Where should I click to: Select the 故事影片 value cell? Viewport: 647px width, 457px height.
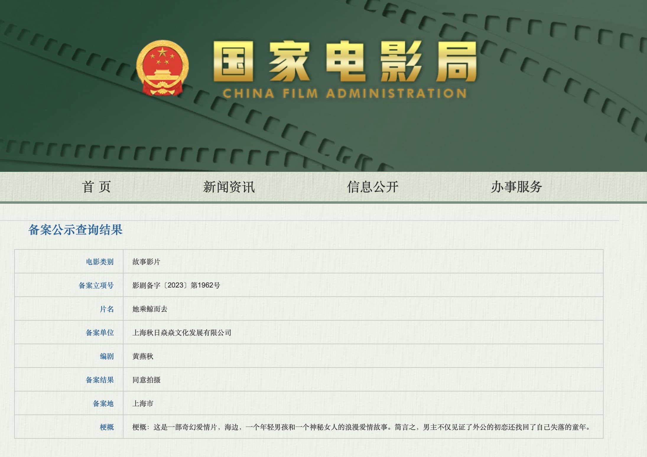(146, 262)
